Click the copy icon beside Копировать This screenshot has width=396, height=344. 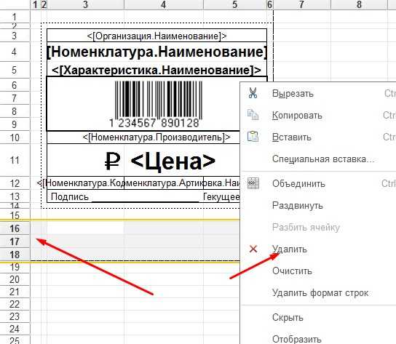click(x=253, y=115)
